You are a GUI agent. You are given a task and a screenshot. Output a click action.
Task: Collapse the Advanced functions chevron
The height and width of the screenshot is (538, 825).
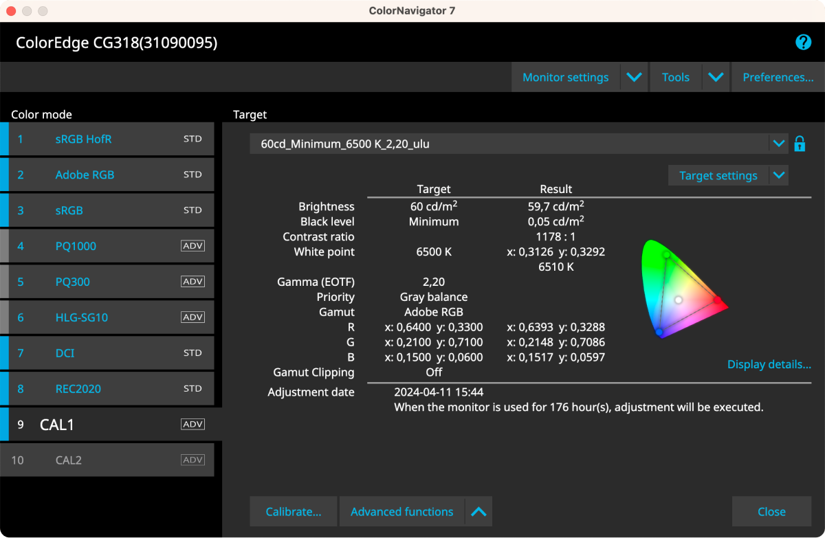[x=478, y=512]
